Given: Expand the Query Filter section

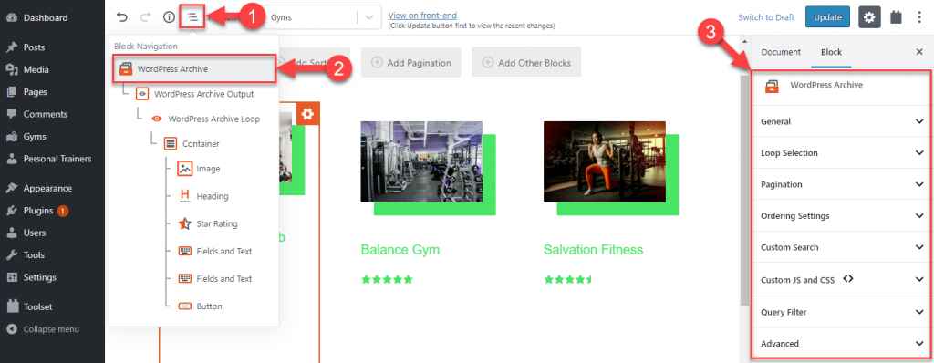Looking at the screenshot, I should (x=841, y=312).
